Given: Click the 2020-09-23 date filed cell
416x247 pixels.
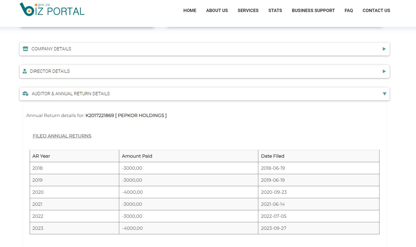Looking at the screenshot, I should pyautogui.click(x=274, y=192).
